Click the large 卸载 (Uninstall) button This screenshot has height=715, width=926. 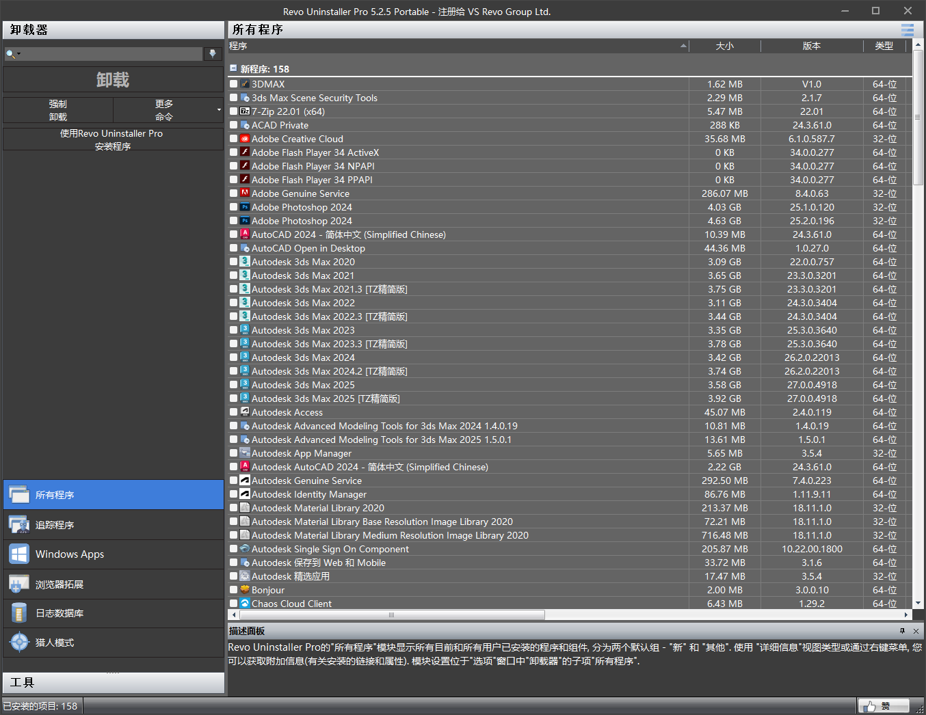[113, 79]
